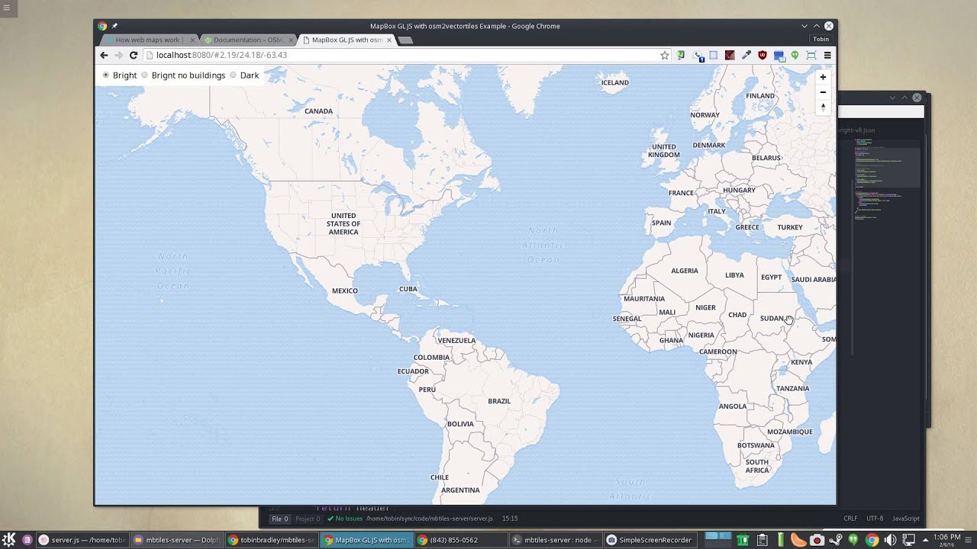Open the Hangouts tray icon

853,540
